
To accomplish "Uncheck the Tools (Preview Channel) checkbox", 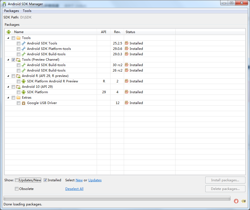I will pyautogui.click(x=13, y=60).
